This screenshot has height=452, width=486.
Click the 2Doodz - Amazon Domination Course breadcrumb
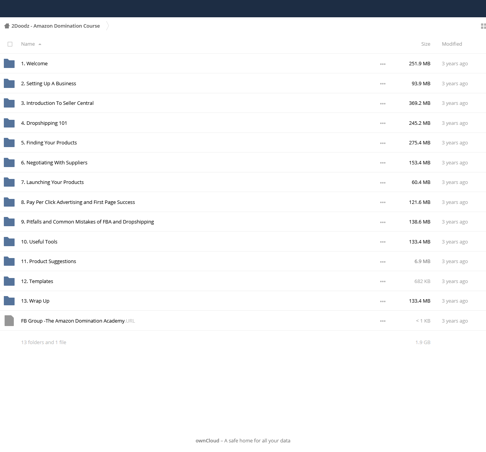pyautogui.click(x=56, y=26)
